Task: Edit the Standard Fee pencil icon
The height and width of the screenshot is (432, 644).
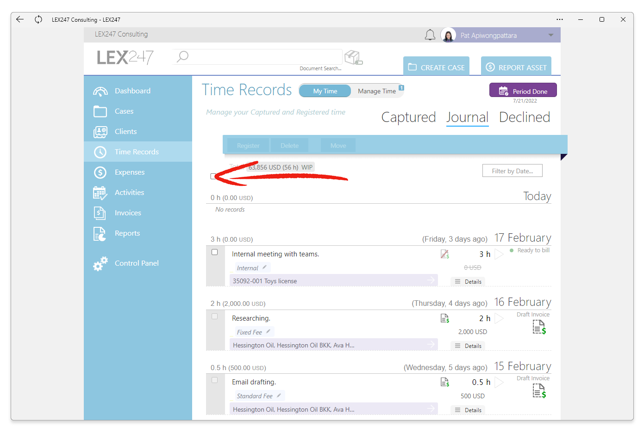Action: (279, 395)
